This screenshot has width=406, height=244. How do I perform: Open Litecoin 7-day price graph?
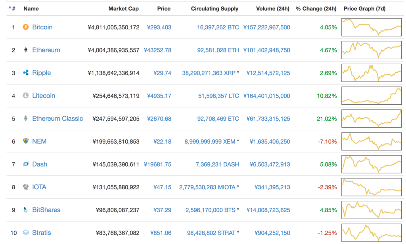tap(372, 96)
